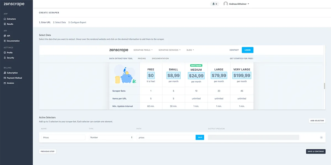Click the blue Login button
The image size is (331, 165).
point(247,50)
